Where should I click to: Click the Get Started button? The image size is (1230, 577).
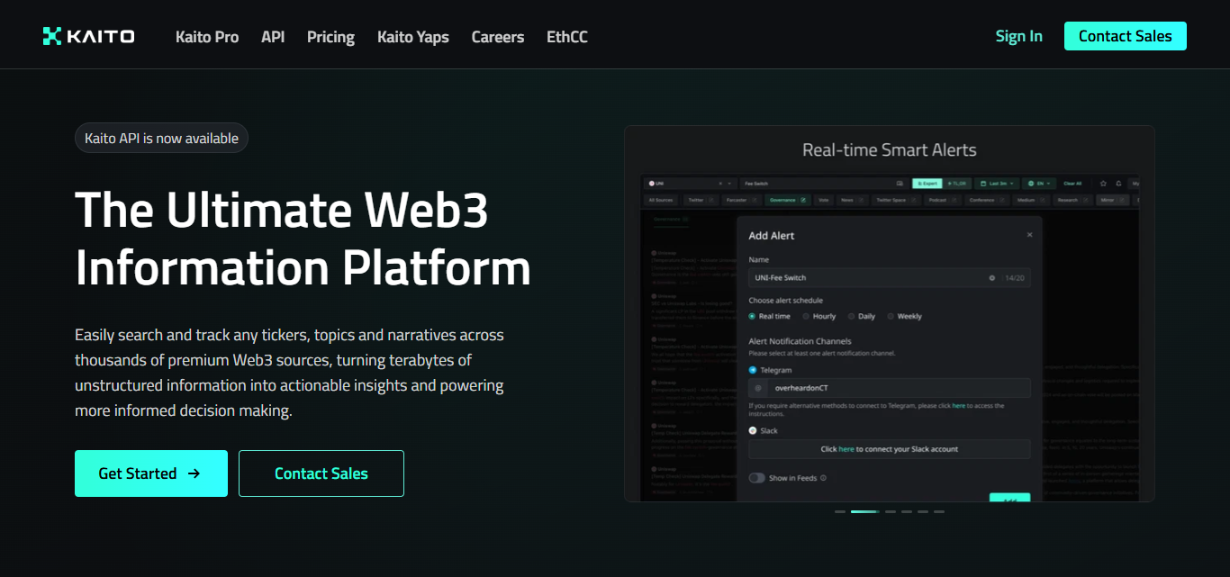point(151,473)
